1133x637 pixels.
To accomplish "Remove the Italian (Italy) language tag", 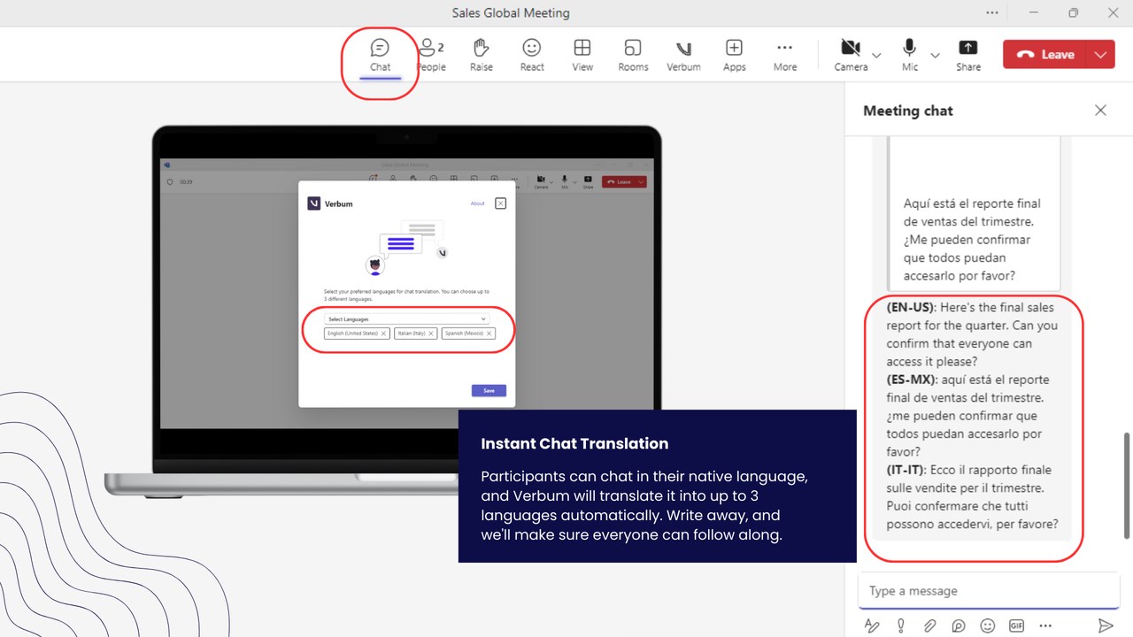I will click(431, 334).
